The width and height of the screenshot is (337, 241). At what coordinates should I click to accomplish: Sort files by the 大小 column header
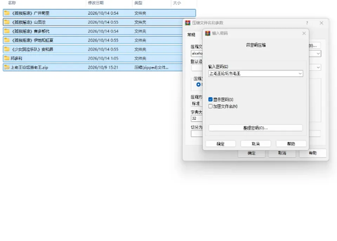point(177,3)
